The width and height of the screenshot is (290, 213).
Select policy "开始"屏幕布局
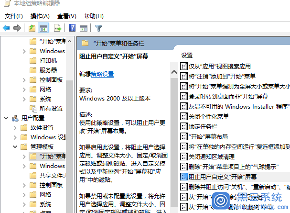tap(208, 137)
